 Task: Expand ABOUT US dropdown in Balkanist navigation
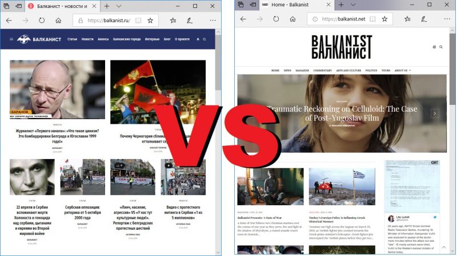click(x=403, y=70)
